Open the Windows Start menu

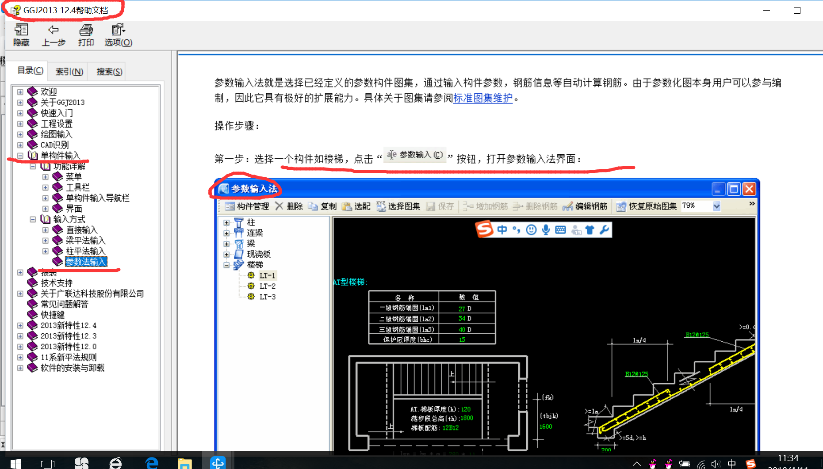click(x=15, y=463)
